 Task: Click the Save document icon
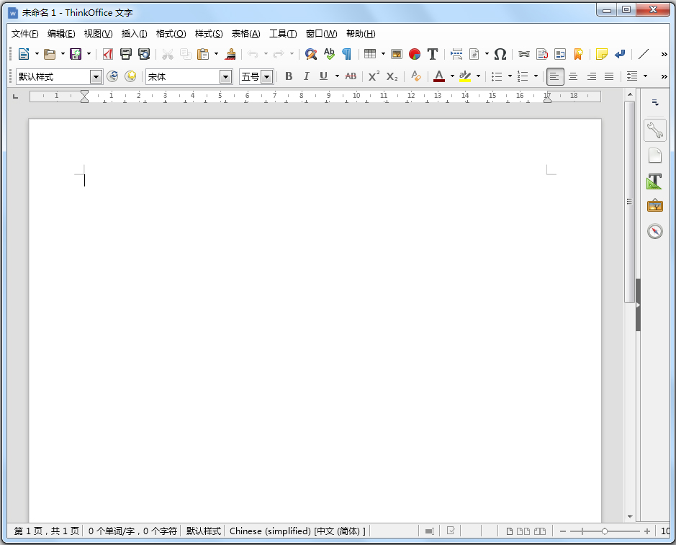click(76, 54)
